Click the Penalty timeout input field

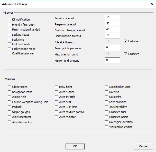tap(112, 17)
